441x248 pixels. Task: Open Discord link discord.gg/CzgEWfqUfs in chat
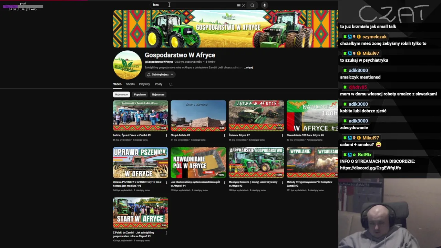(x=370, y=168)
